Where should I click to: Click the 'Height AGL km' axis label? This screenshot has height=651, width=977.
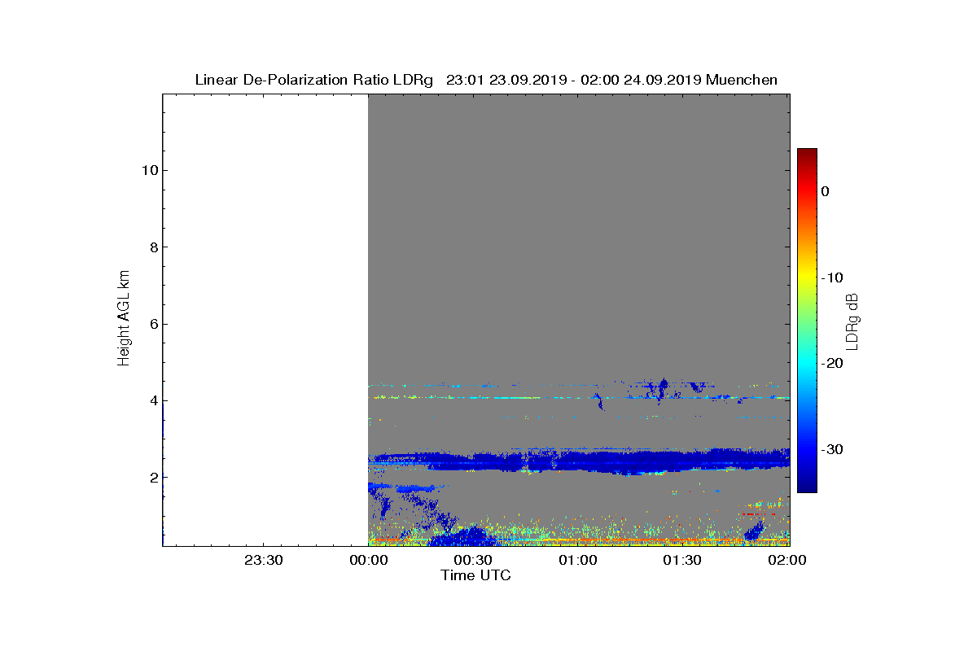pyautogui.click(x=124, y=320)
